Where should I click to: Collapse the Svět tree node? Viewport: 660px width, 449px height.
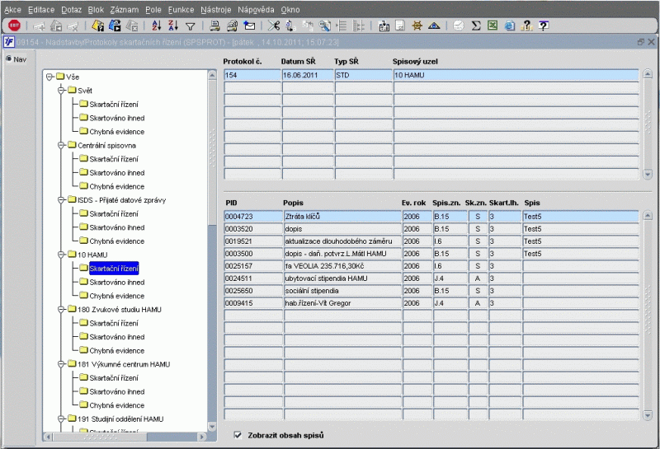click(x=61, y=91)
